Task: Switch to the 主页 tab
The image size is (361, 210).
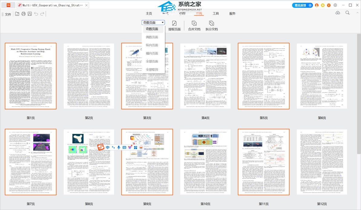Action: pos(149,14)
